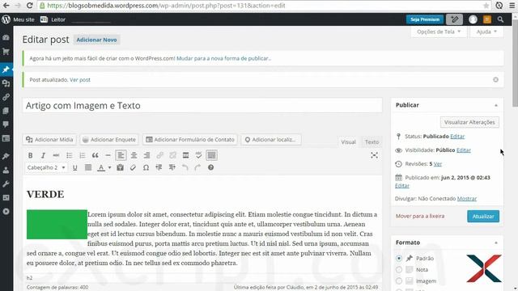
Task: Open the Posts pushpin sidebar menu
Action: coord(6,70)
